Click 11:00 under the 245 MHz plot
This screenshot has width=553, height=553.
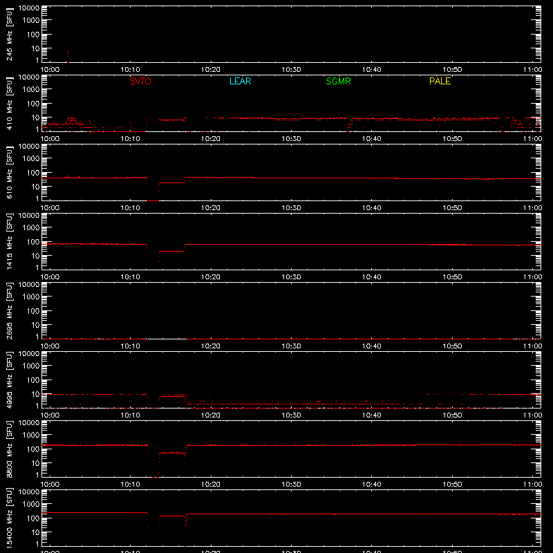pos(532,70)
